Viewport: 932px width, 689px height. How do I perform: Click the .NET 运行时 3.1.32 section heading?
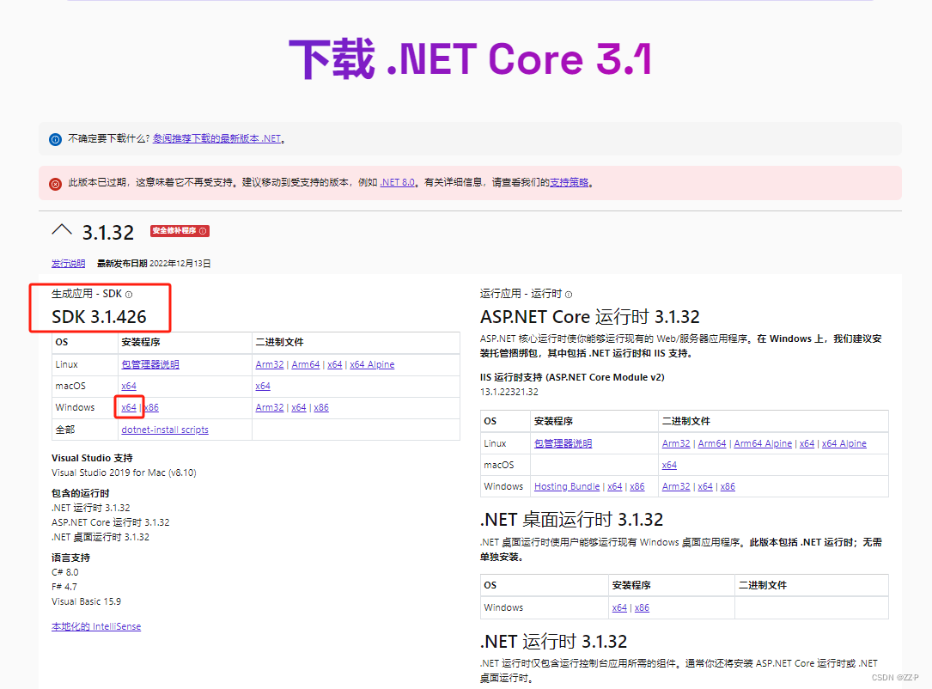coord(553,642)
